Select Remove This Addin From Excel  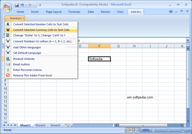click(x=41, y=75)
